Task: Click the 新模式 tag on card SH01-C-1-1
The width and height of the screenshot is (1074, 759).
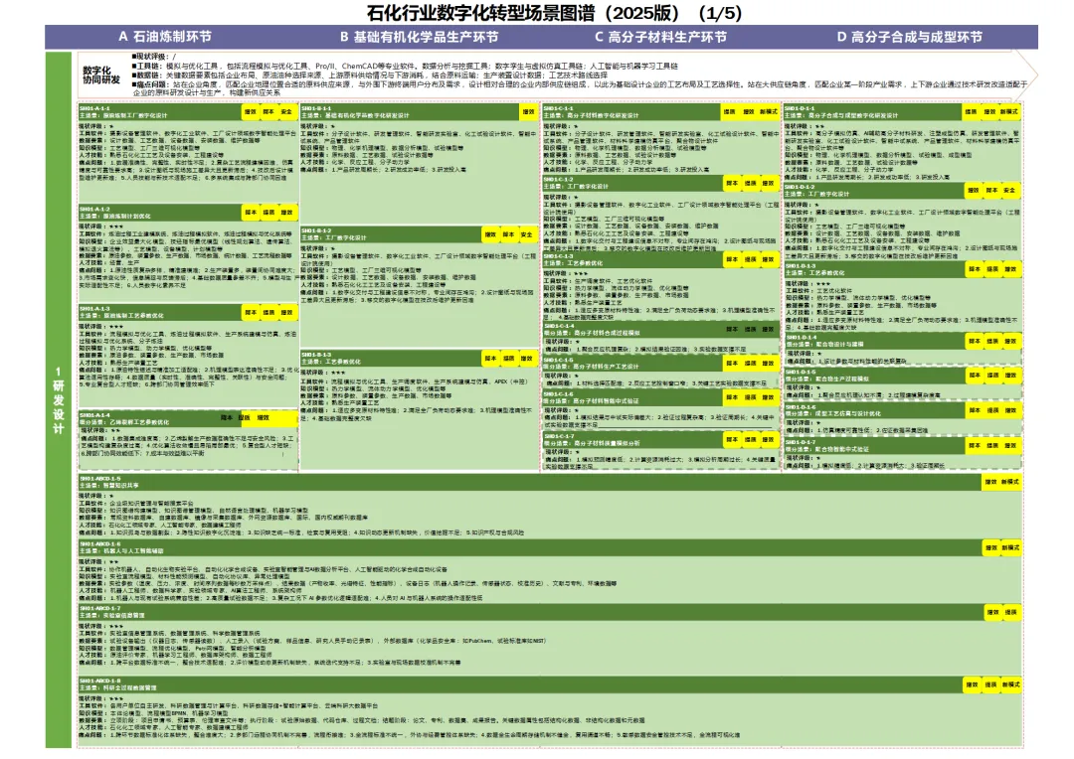Action: point(769,111)
